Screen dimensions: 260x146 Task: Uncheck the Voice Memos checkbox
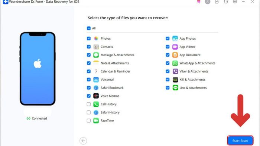(89, 96)
